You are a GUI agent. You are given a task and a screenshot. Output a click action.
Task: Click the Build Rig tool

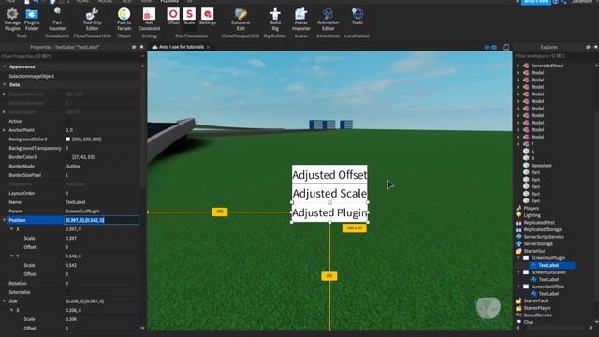click(x=275, y=20)
